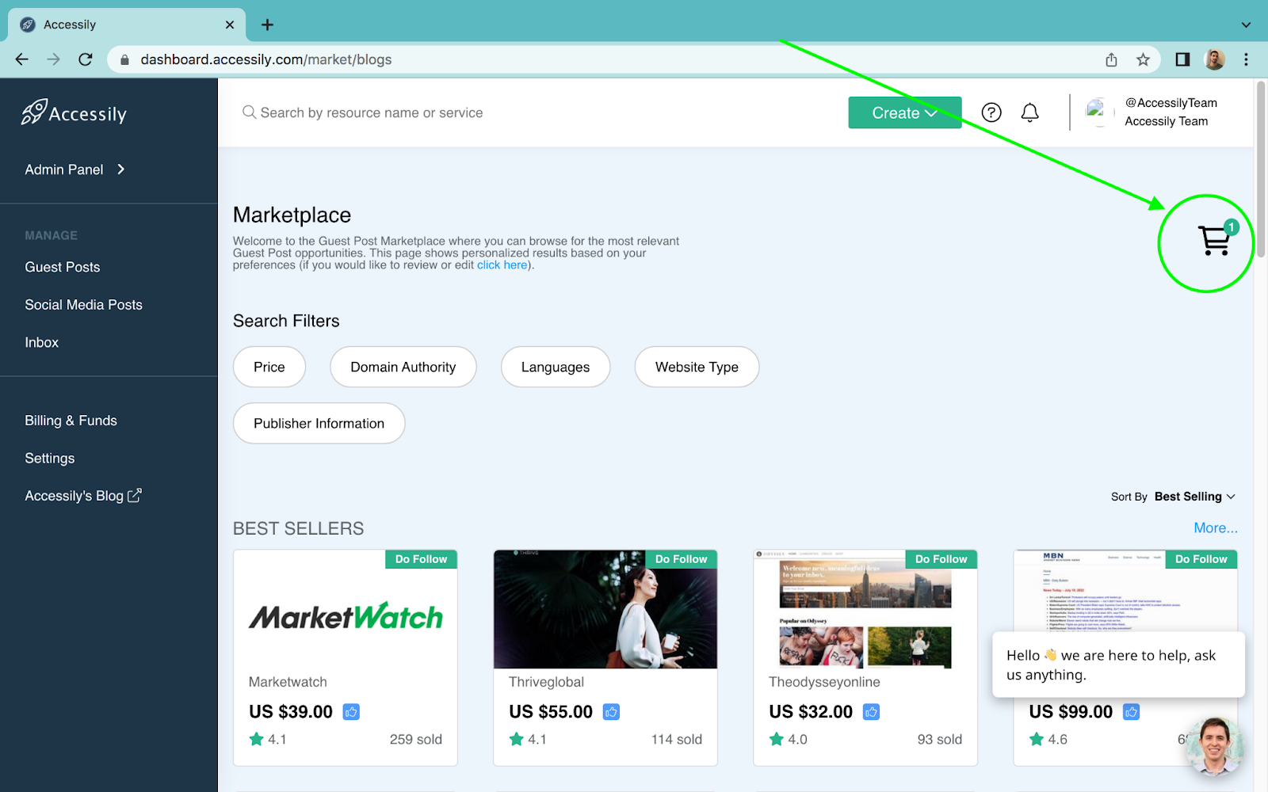Open the Domain Authority filter
The height and width of the screenshot is (792, 1268).
click(403, 367)
